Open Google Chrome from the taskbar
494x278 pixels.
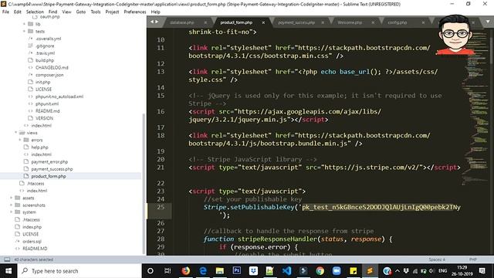pyautogui.click(x=320, y=271)
